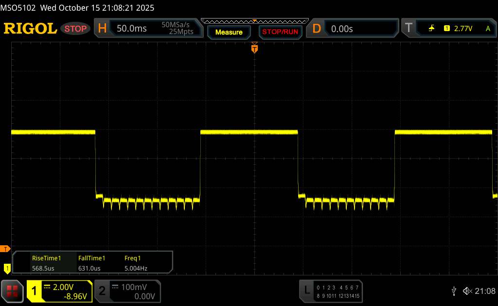Click the RIGOL logo
Viewport: 498px width, 306px height.
pyautogui.click(x=30, y=28)
